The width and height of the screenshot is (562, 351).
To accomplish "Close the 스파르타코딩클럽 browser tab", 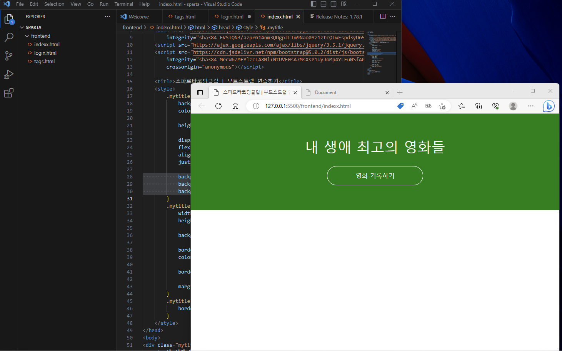I will coord(295,92).
